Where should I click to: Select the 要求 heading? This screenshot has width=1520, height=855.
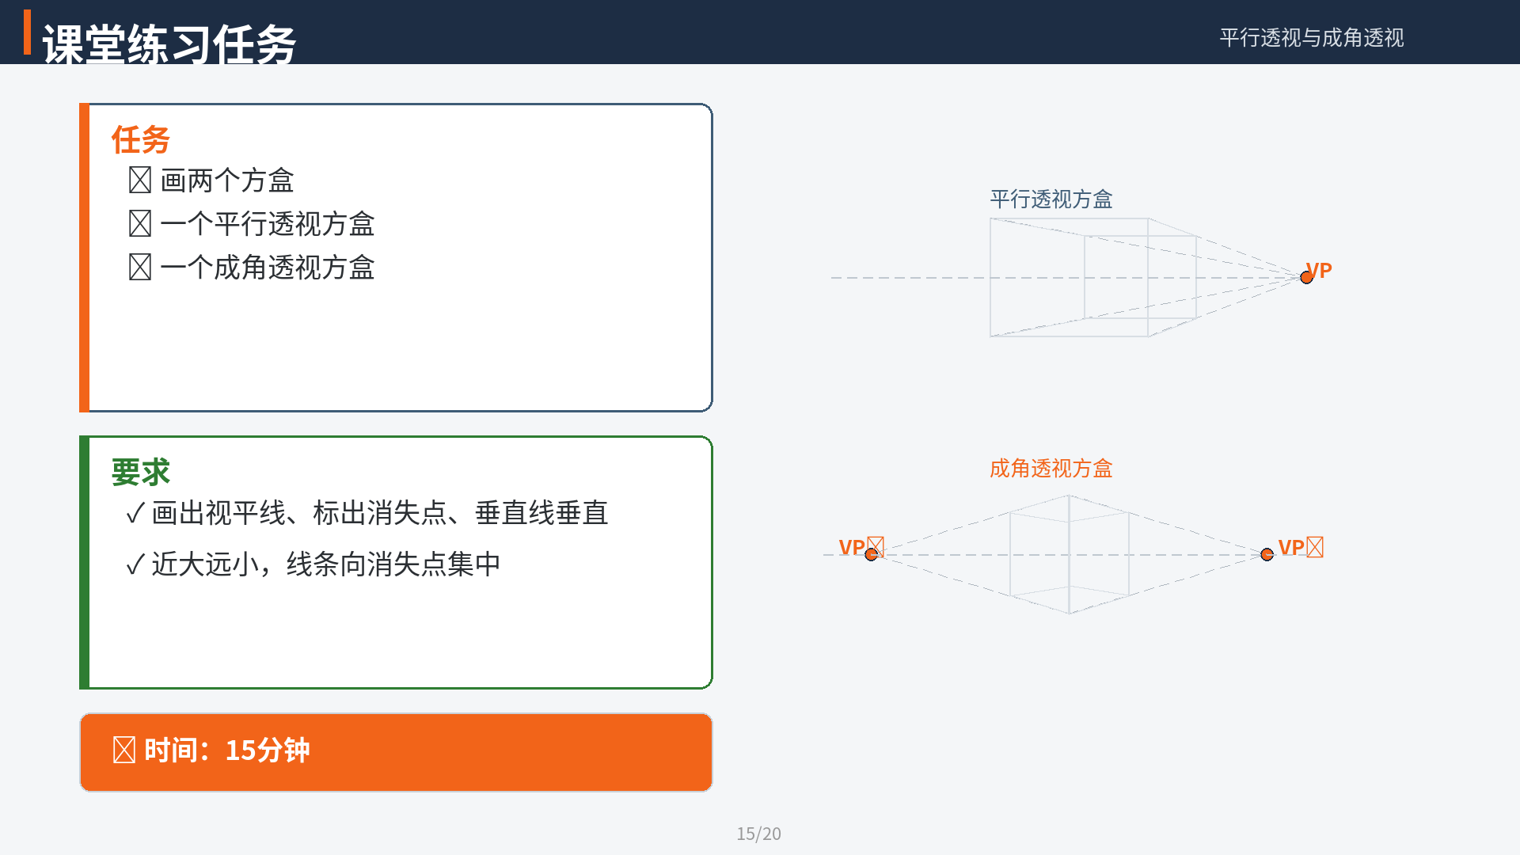coord(141,473)
